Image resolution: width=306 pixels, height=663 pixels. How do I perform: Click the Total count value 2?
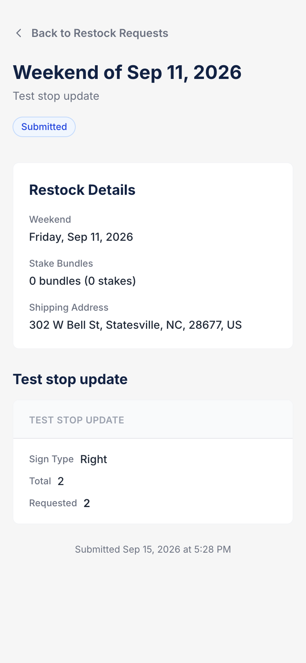[61, 482]
